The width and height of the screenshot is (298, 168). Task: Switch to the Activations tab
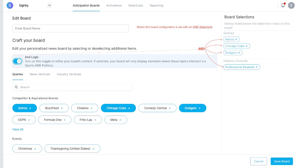(114, 5)
